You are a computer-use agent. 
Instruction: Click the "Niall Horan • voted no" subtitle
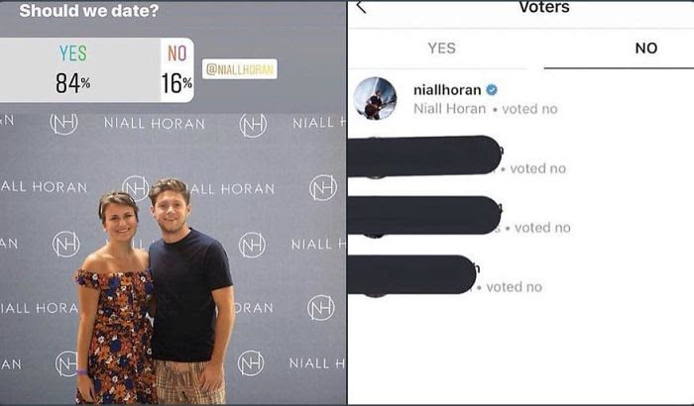click(486, 109)
